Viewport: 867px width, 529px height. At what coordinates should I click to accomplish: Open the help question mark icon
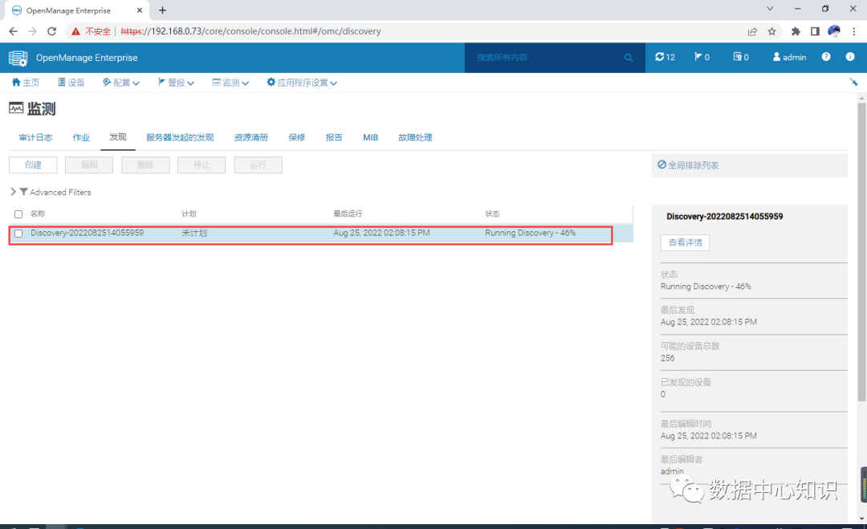tap(825, 57)
